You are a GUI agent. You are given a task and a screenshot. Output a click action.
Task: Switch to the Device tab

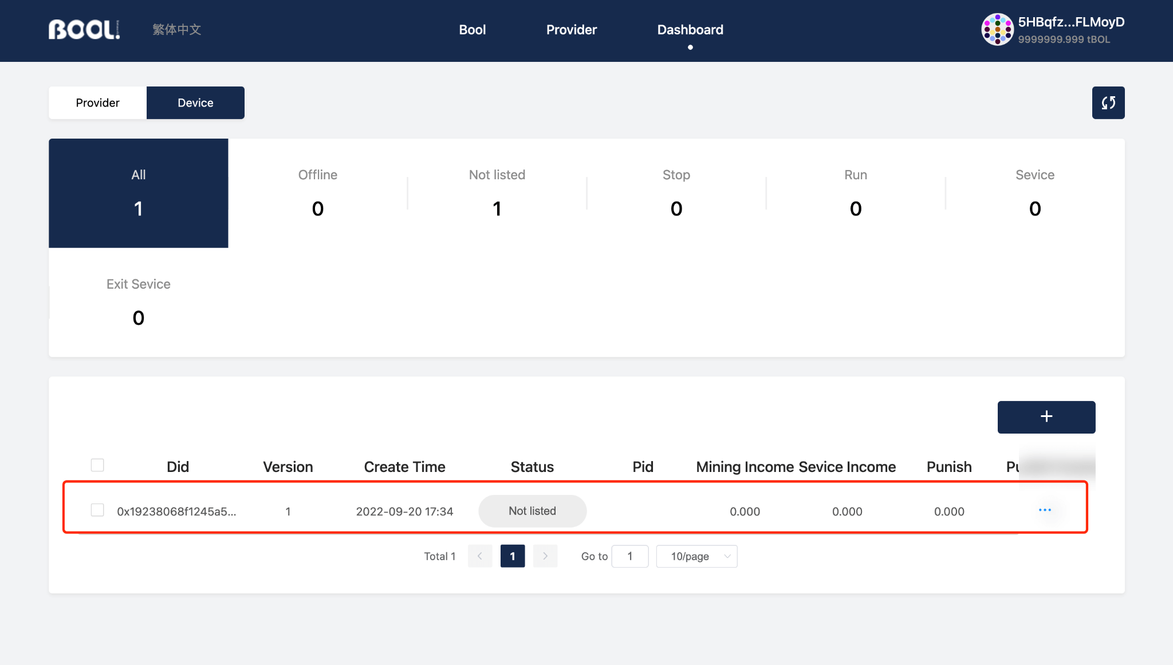pos(195,103)
